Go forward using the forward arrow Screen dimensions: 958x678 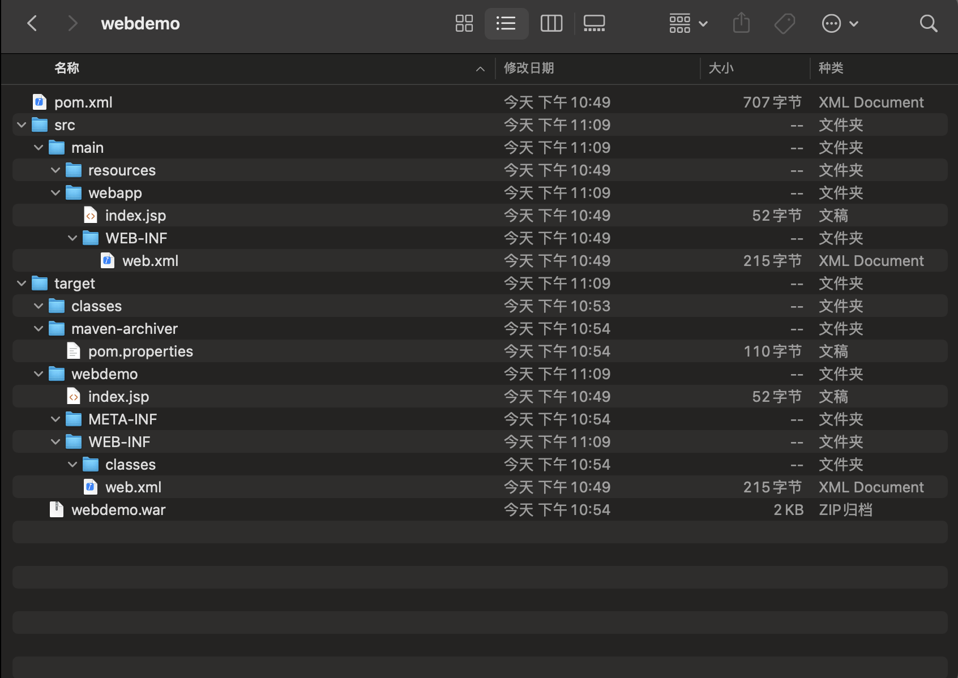72,23
